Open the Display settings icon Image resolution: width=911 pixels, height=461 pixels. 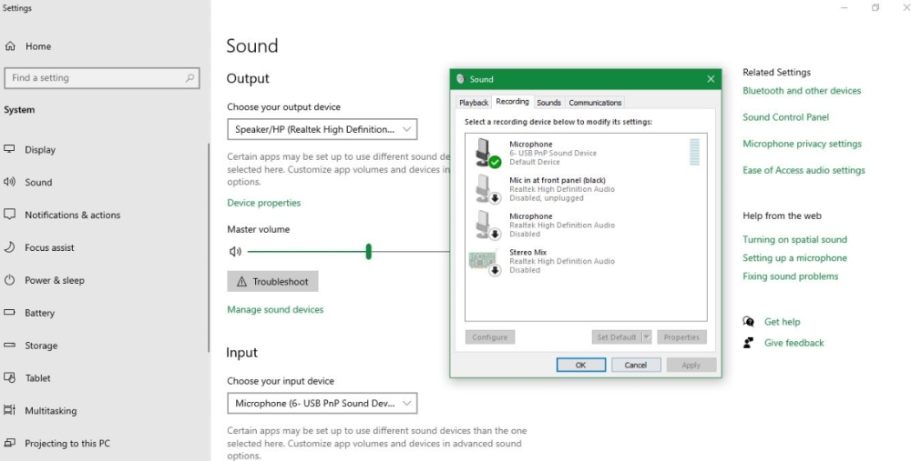[x=10, y=149]
